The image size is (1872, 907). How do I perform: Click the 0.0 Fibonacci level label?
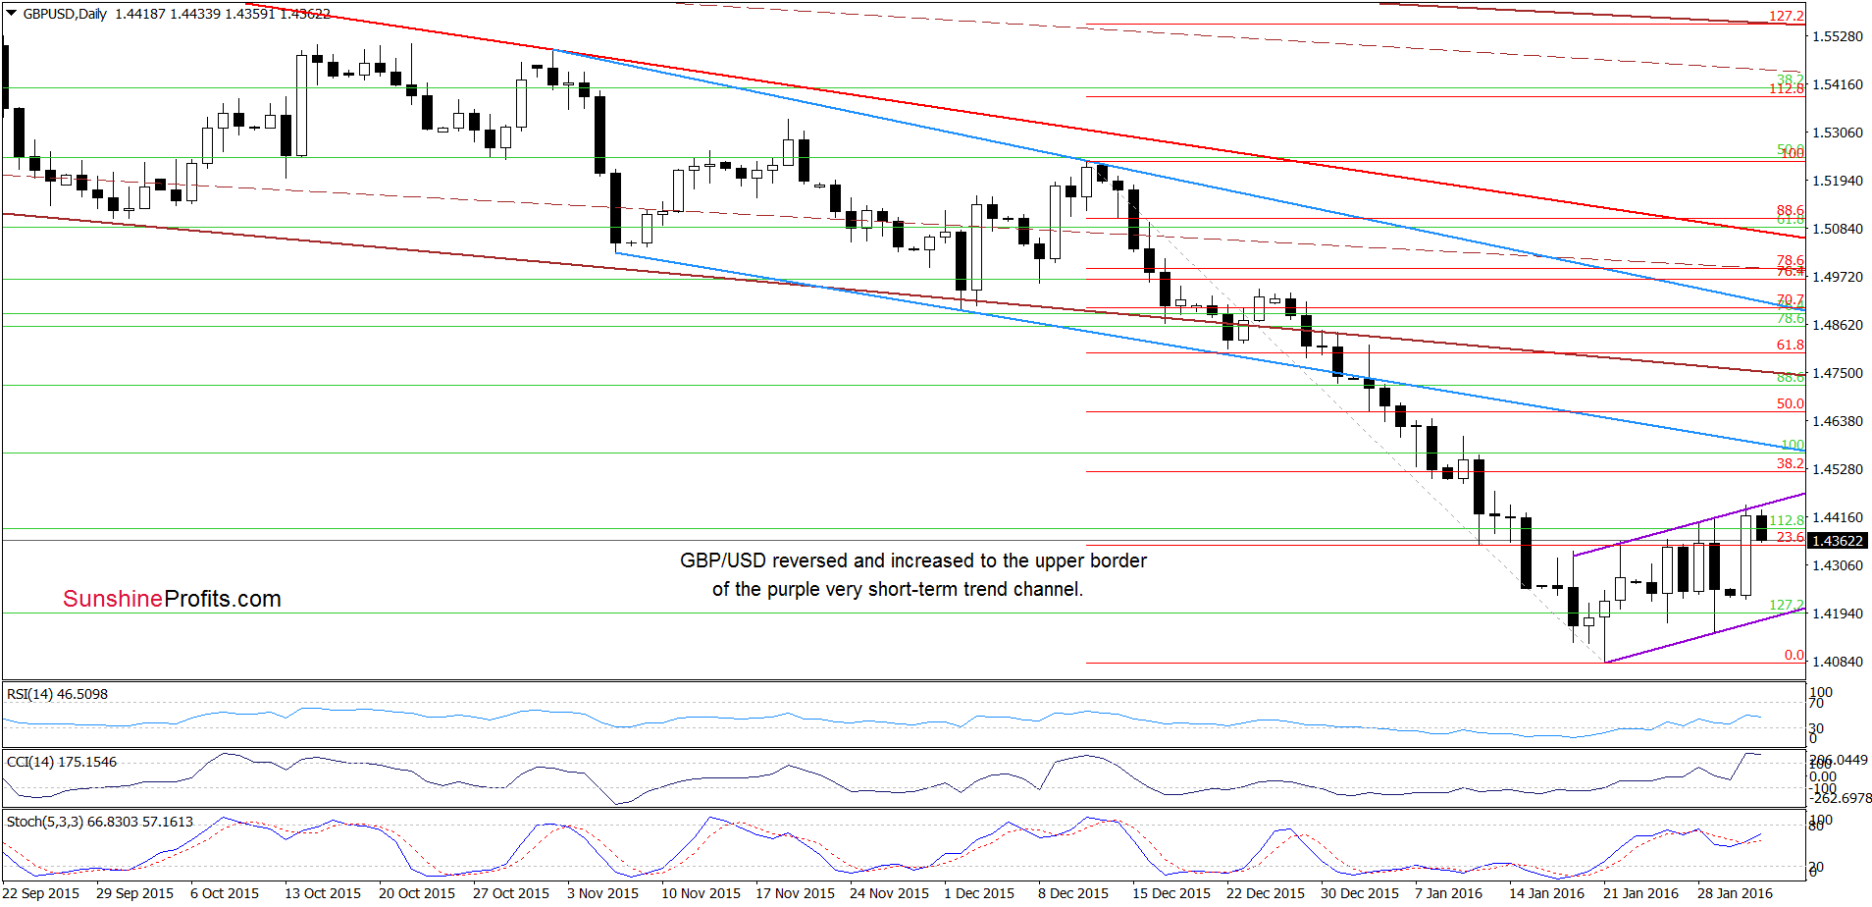(x=1794, y=655)
